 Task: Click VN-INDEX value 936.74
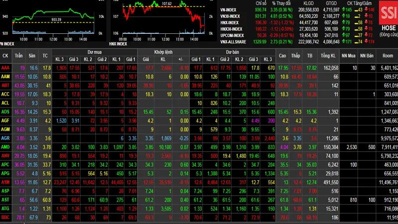(261, 10)
